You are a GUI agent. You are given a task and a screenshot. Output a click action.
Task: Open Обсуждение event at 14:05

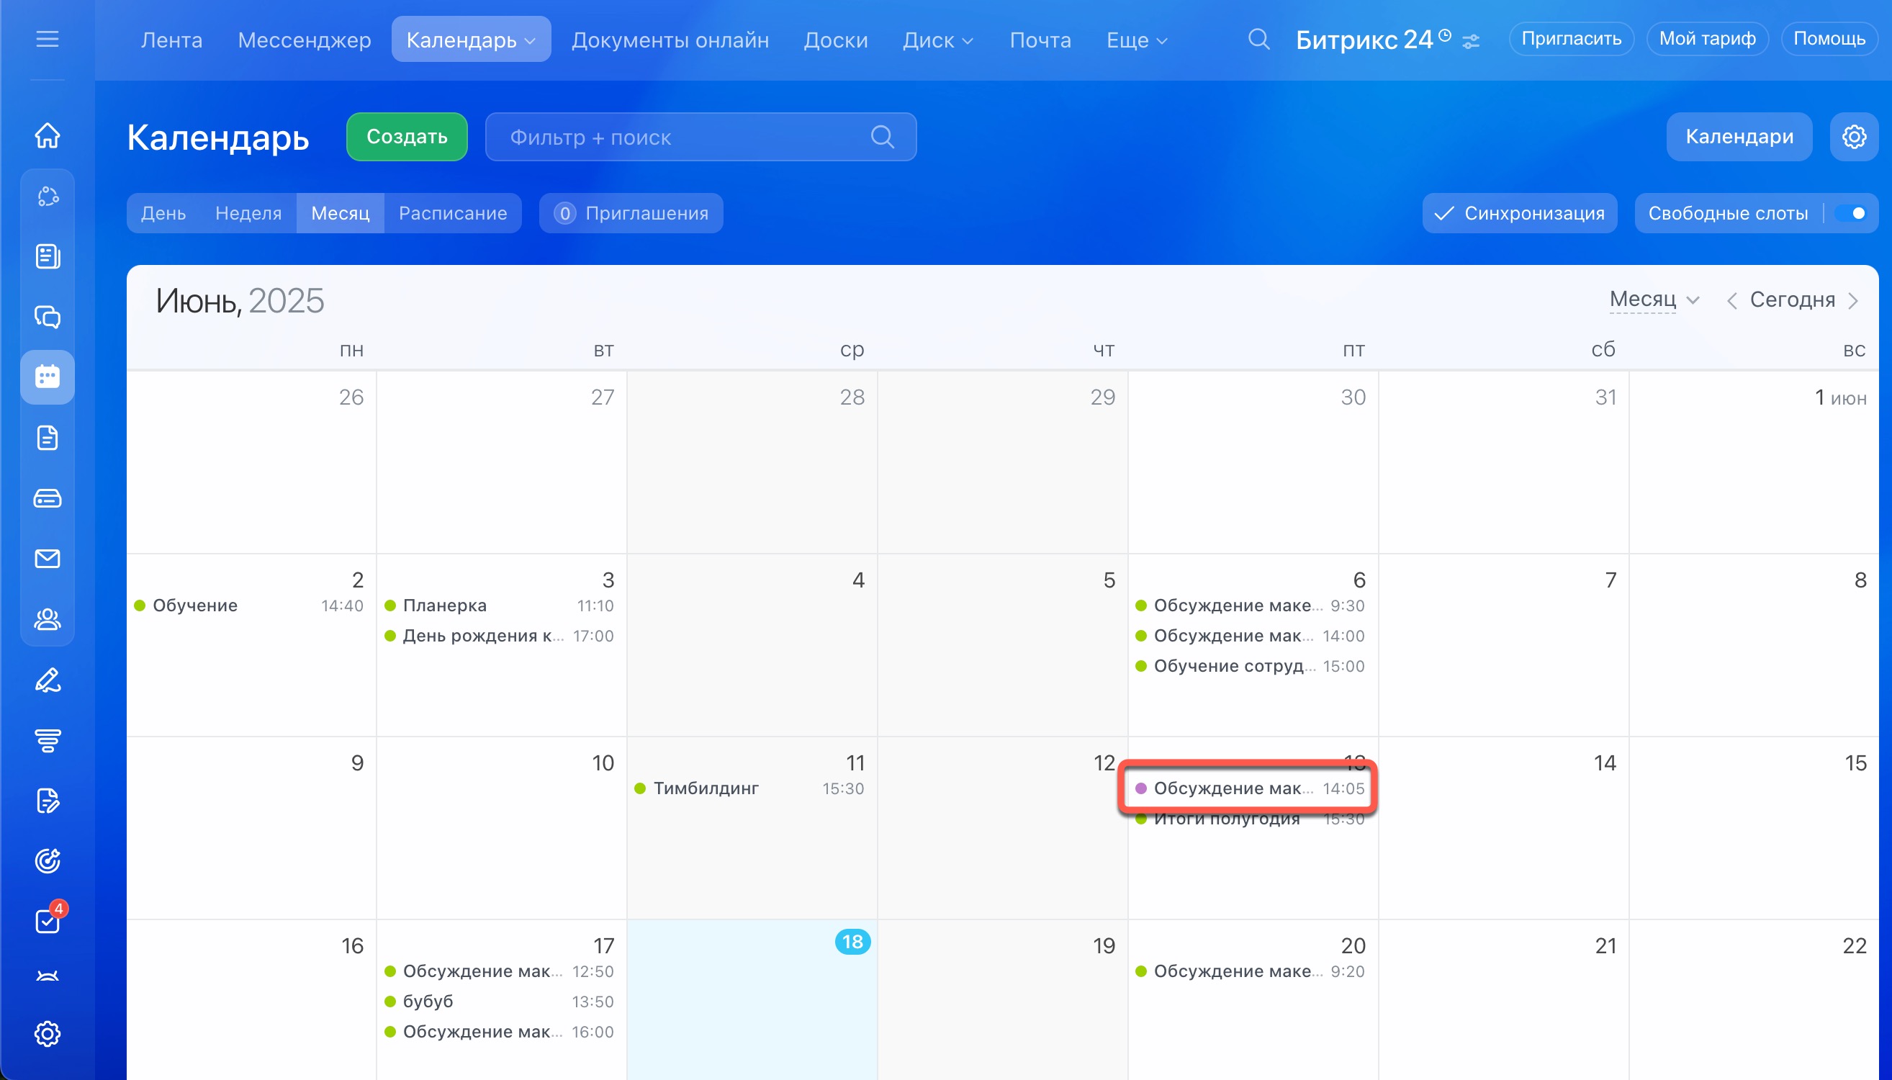pos(1251,788)
